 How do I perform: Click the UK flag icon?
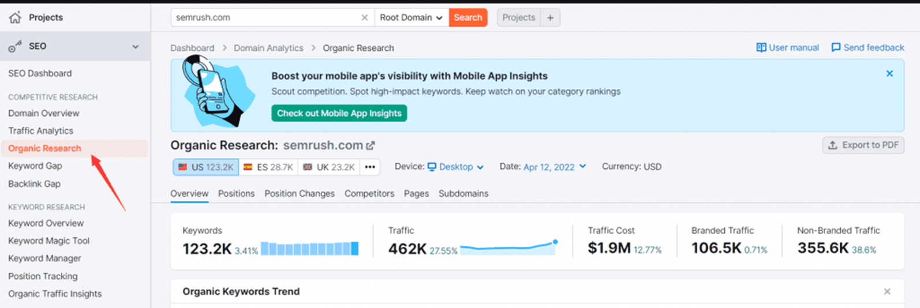[x=308, y=167]
